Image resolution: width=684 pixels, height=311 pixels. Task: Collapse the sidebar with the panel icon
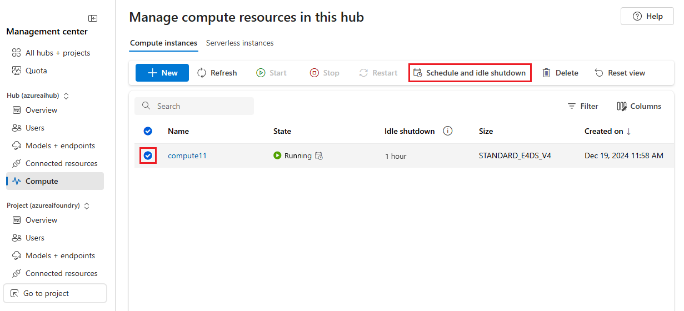pyautogui.click(x=93, y=18)
